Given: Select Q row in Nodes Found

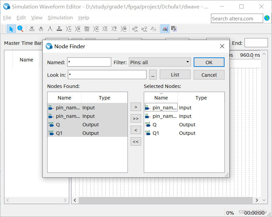Looking at the screenshot, I should [88, 125].
